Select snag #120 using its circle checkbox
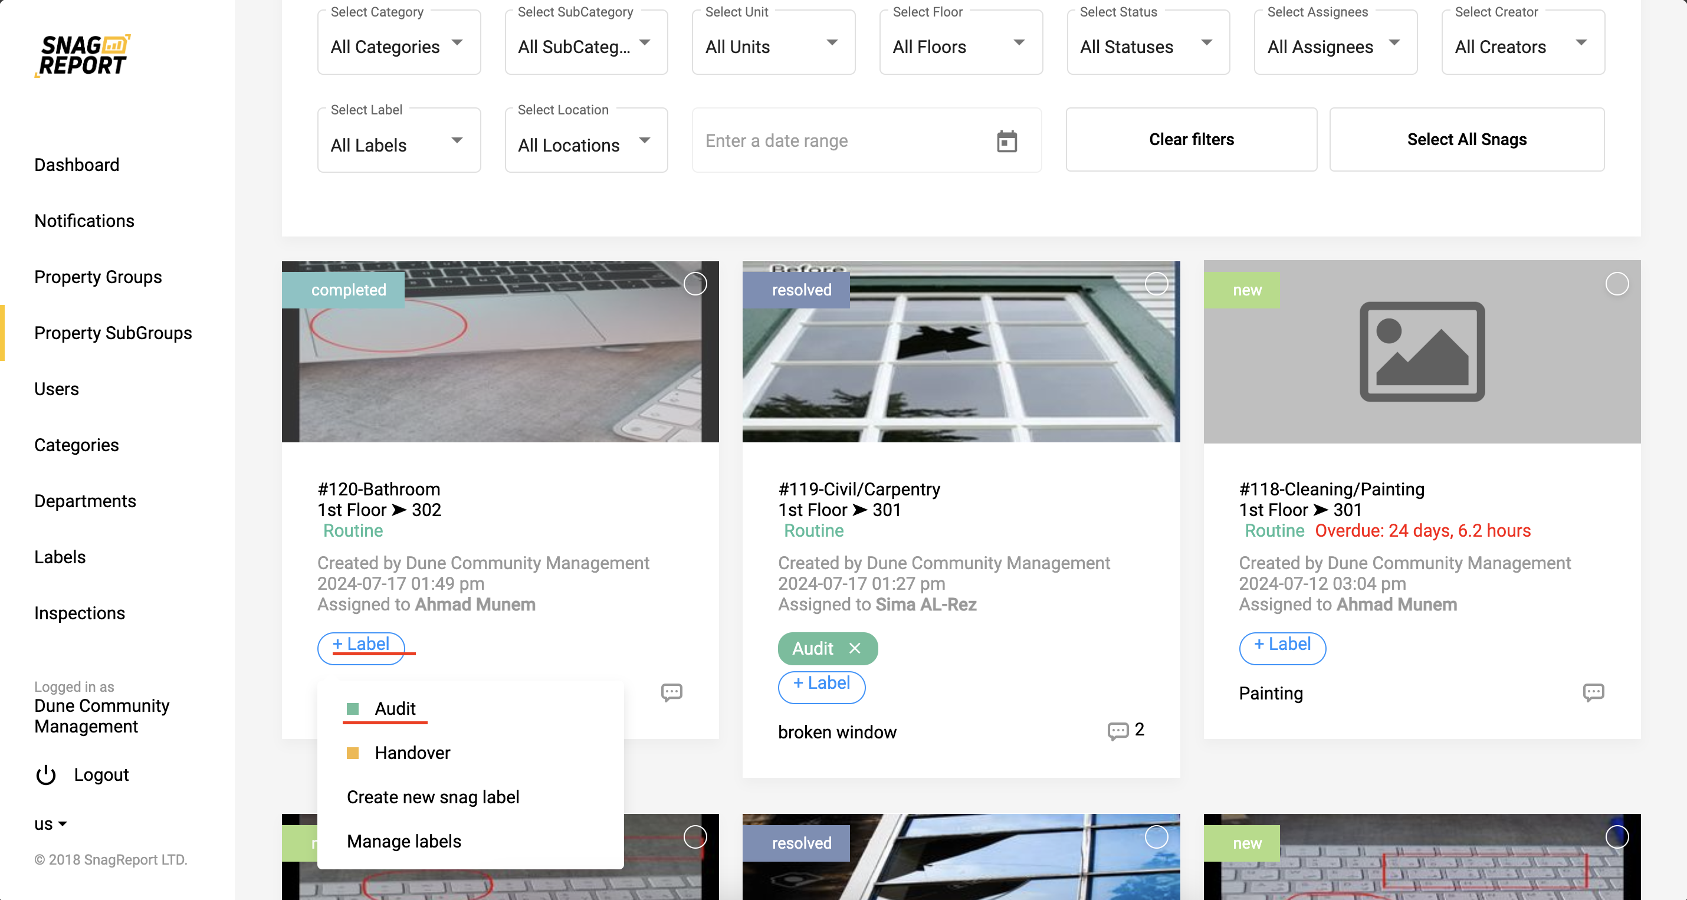This screenshot has height=900, width=1687. click(695, 284)
